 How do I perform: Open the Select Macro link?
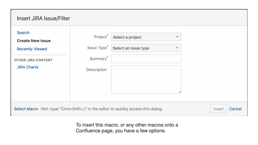[x=26, y=109]
